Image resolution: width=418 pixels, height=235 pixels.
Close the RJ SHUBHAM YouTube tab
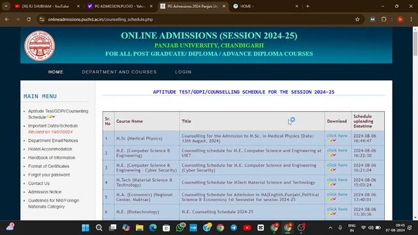78,6
